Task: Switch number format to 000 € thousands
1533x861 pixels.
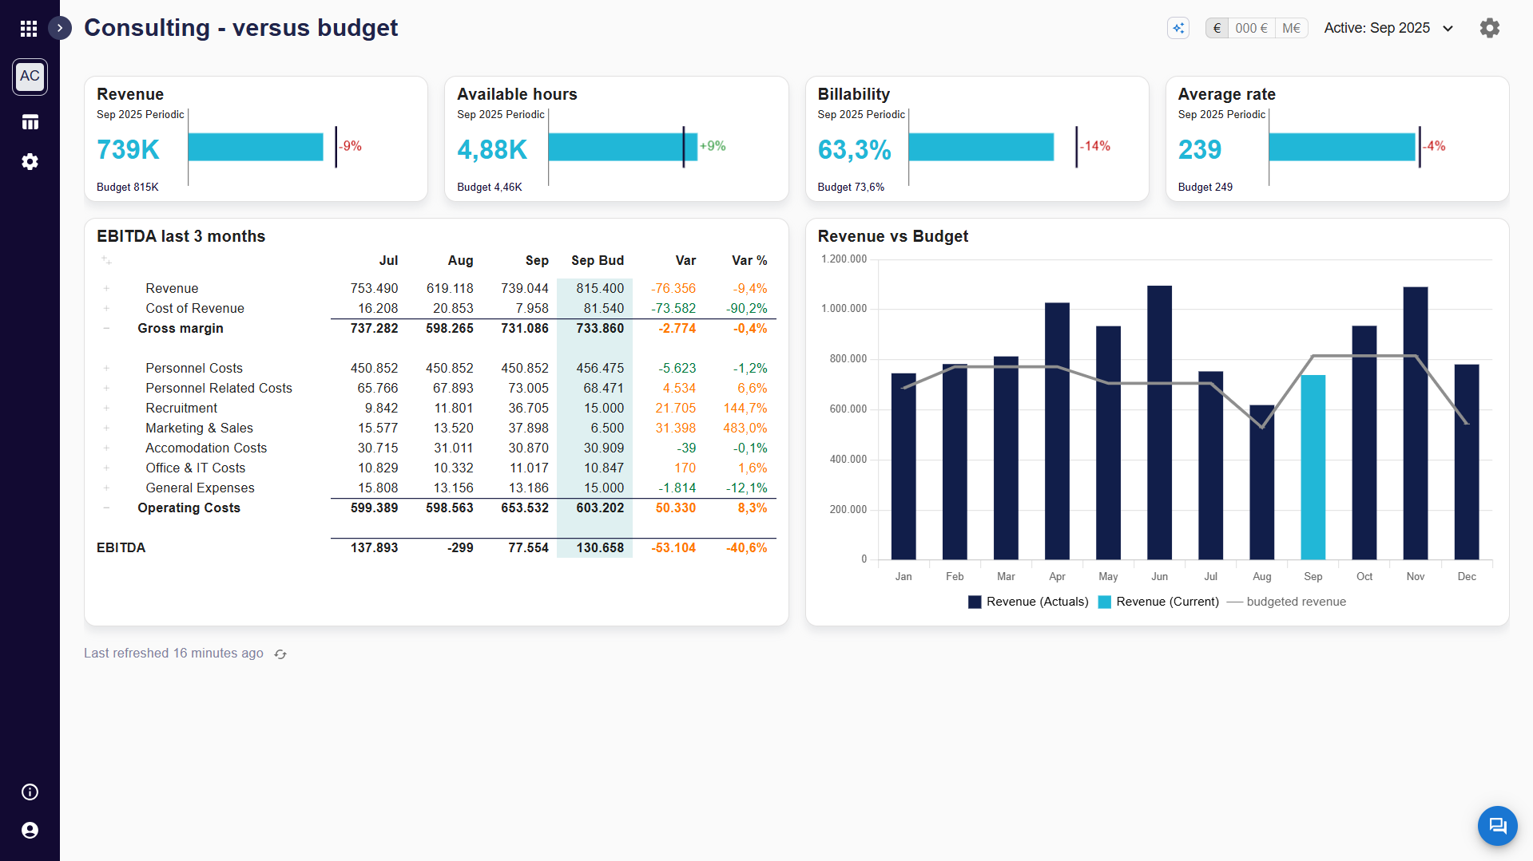Action: (1251, 28)
